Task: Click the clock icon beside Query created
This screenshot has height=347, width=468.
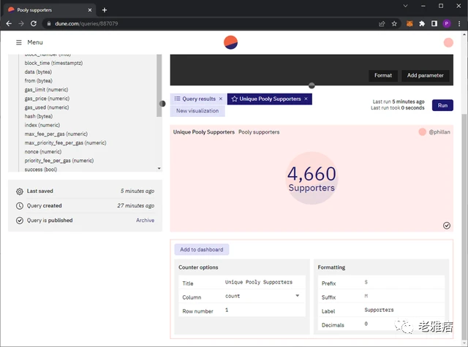Action: point(20,206)
